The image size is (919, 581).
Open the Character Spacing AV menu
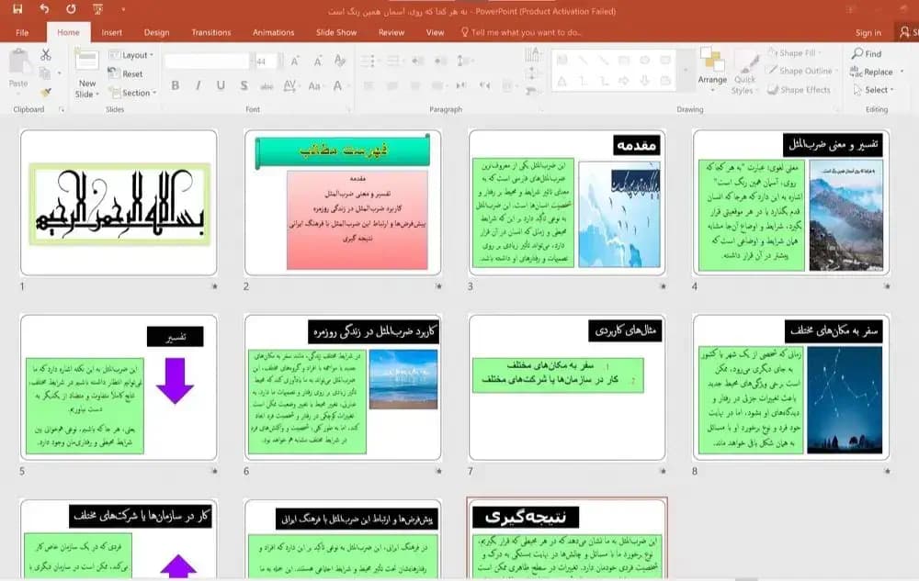click(290, 86)
